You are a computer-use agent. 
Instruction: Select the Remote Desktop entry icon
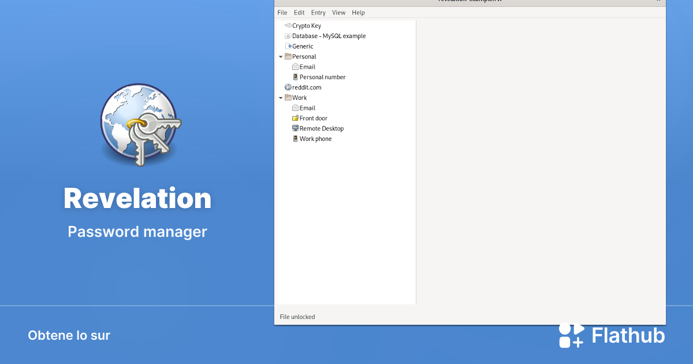tap(295, 128)
